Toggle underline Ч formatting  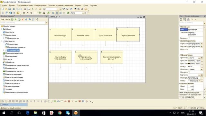click(x=31, y=13)
